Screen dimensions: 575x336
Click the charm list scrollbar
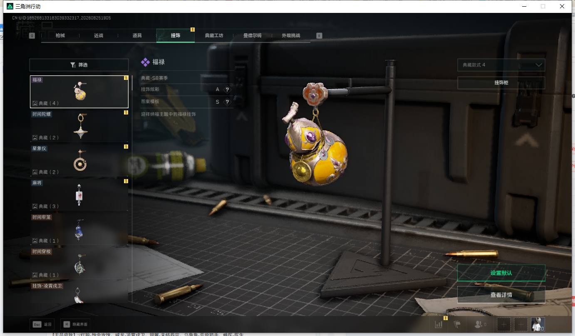tap(132, 83)
